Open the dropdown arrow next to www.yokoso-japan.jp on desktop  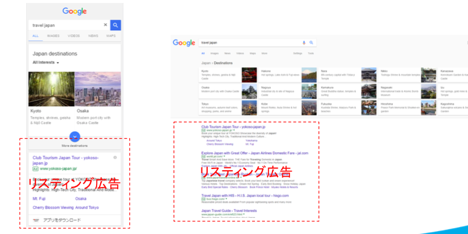click(x=234, y=131)
